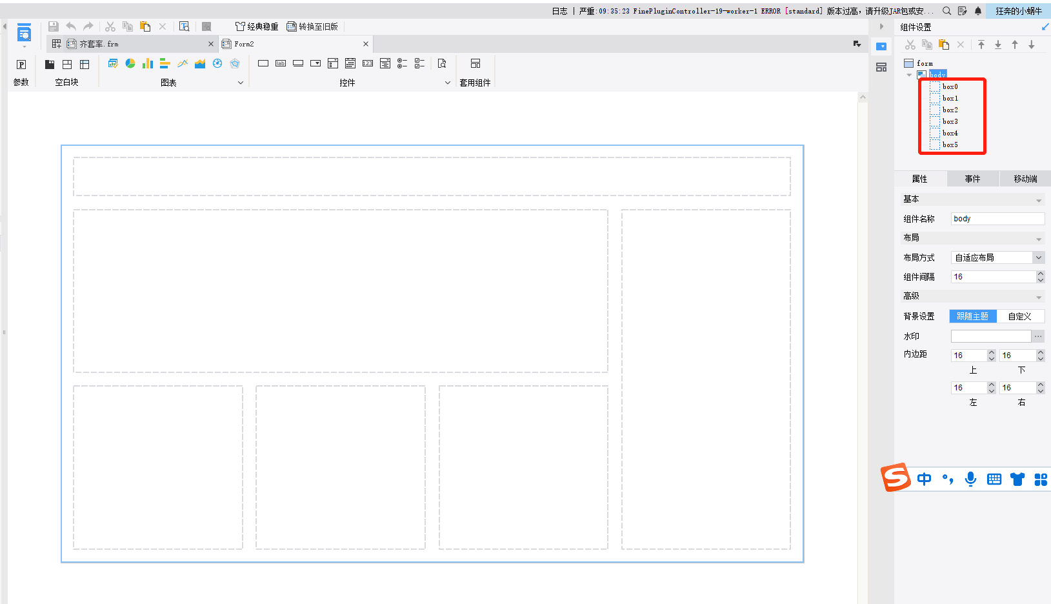
Task: Insert a dropdown box widget
Action: pyautogui.click(x=315, y=63)
